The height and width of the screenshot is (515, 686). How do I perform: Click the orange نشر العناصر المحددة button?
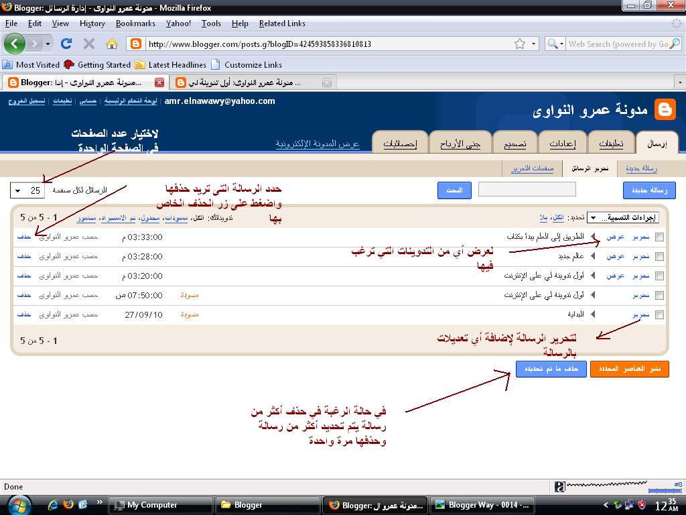pyautogui.click(x=630, y=369)
